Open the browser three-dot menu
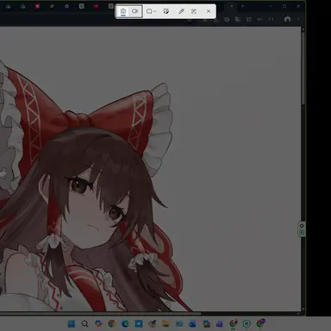The width and height of the screenshot is (331, 331). (298, 19)
